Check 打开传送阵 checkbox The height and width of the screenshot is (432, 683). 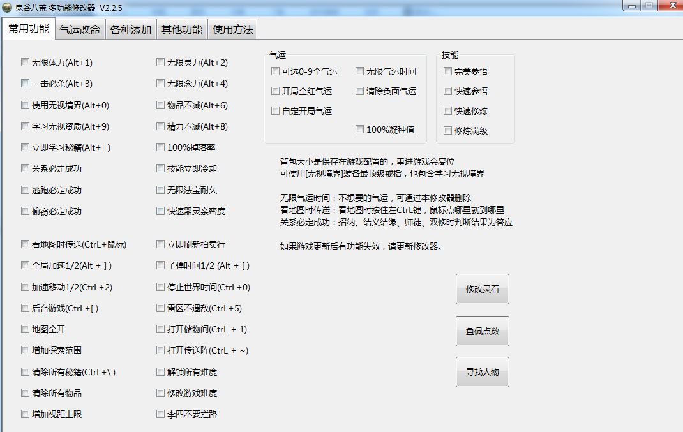coord(161,350)
